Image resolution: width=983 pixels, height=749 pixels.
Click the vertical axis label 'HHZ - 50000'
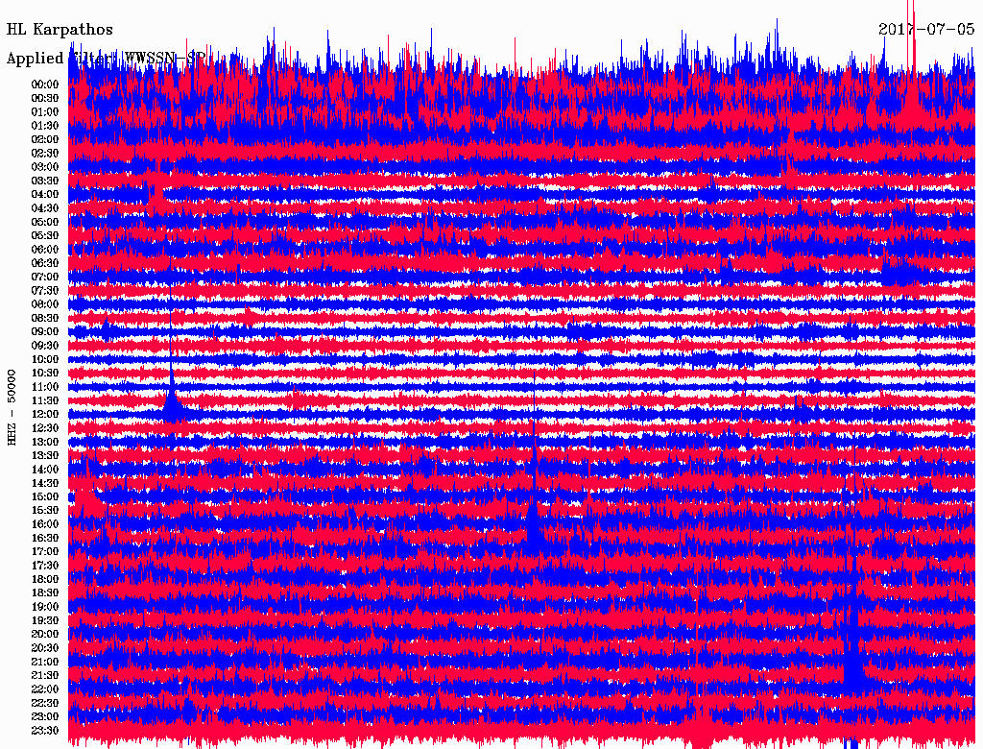[12, 407]
